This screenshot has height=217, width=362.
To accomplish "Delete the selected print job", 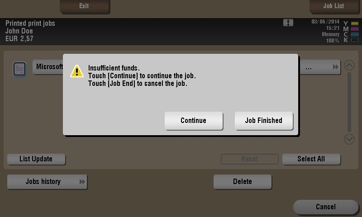I will 243,182.
